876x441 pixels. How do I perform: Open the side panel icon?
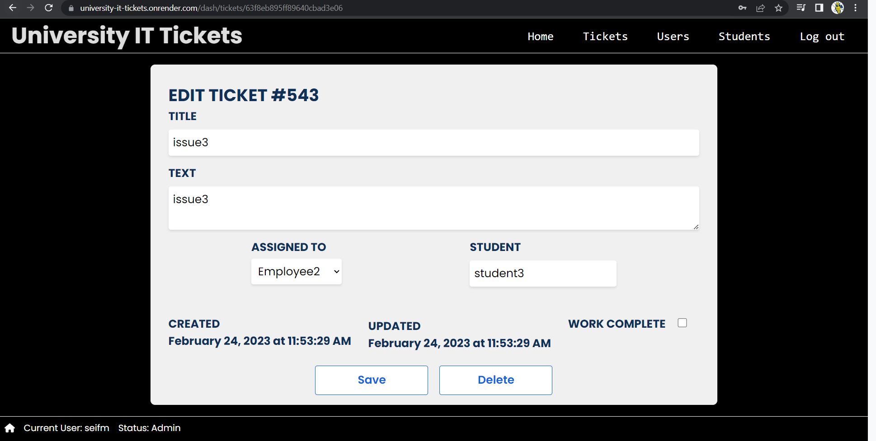point(819,8)
